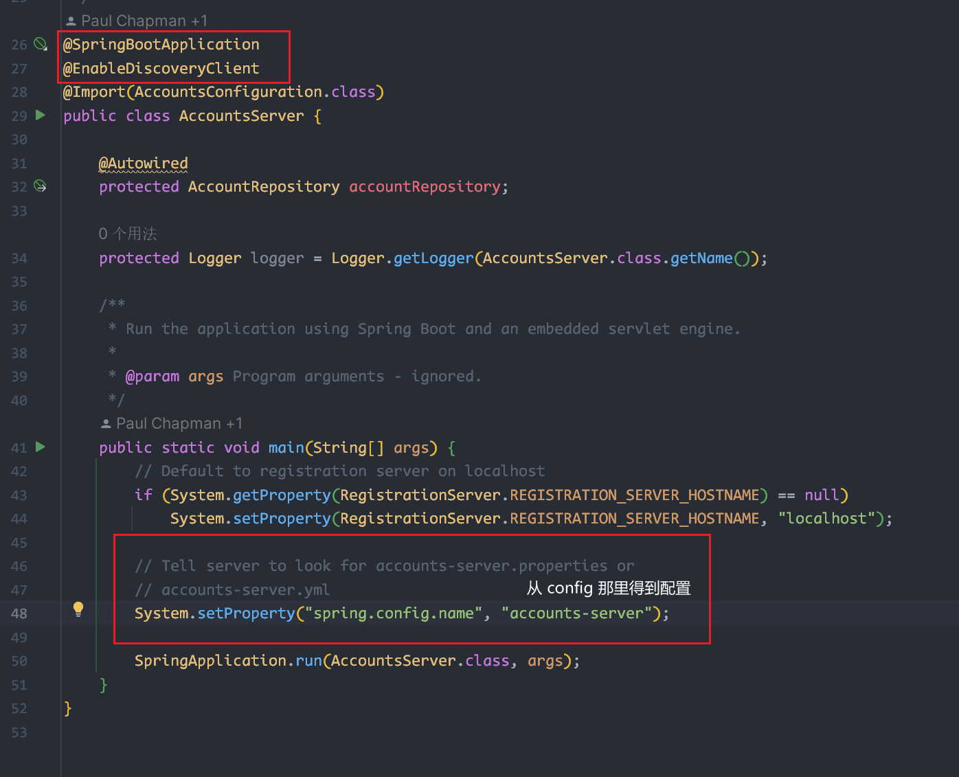This screenshot has height=777, width=959.
Task: Click setProperty call on line 44
Action: click(x=282, y=519)
